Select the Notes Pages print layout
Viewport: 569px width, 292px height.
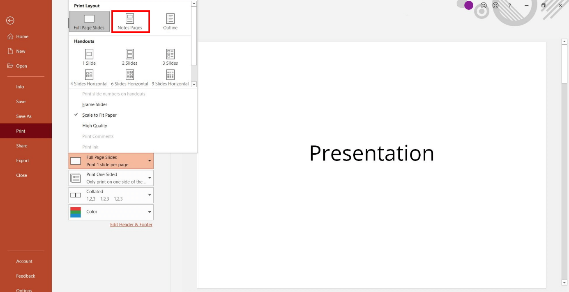pos(131,21)
